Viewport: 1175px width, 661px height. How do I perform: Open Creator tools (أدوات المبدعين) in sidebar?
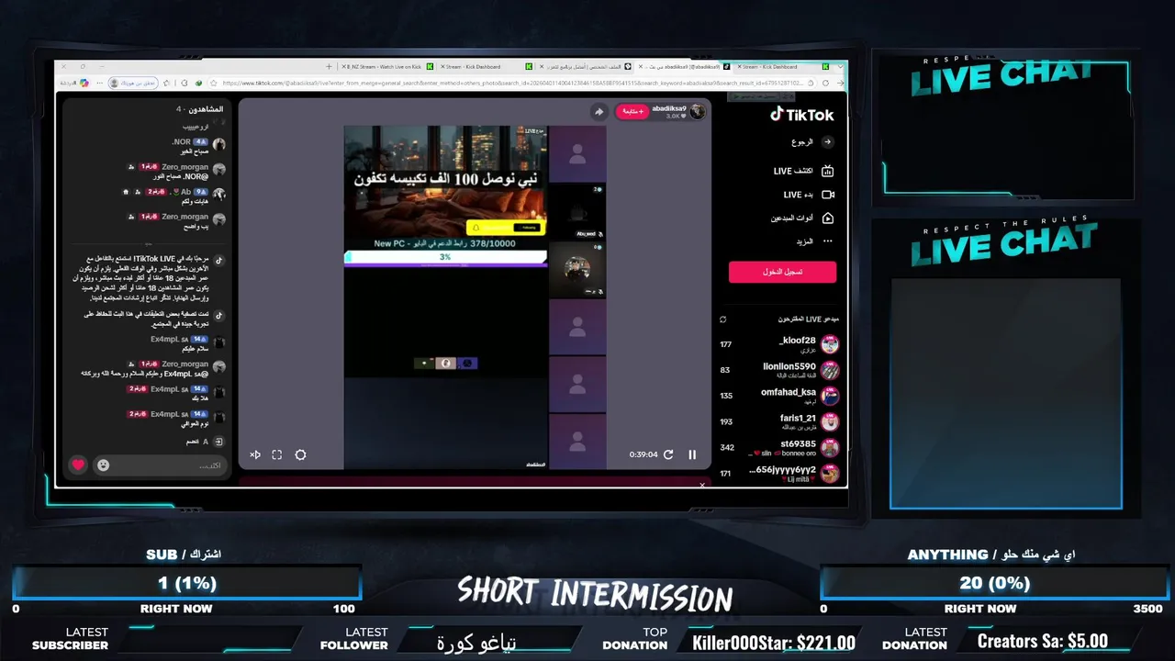pos(801,218)
